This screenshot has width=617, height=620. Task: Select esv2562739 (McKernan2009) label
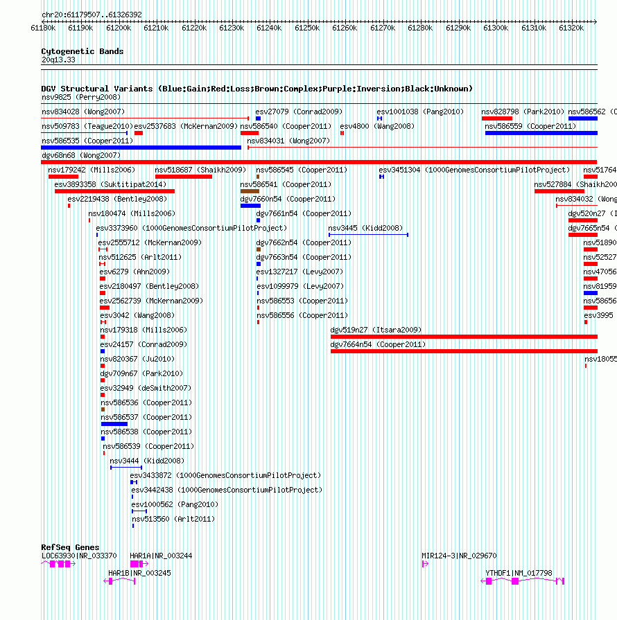(151, 301)
